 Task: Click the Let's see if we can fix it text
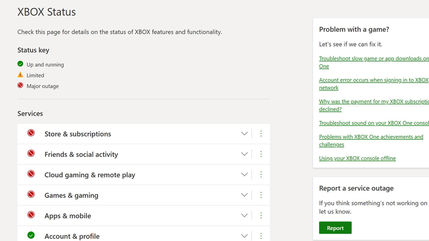[x=351, y=44]
